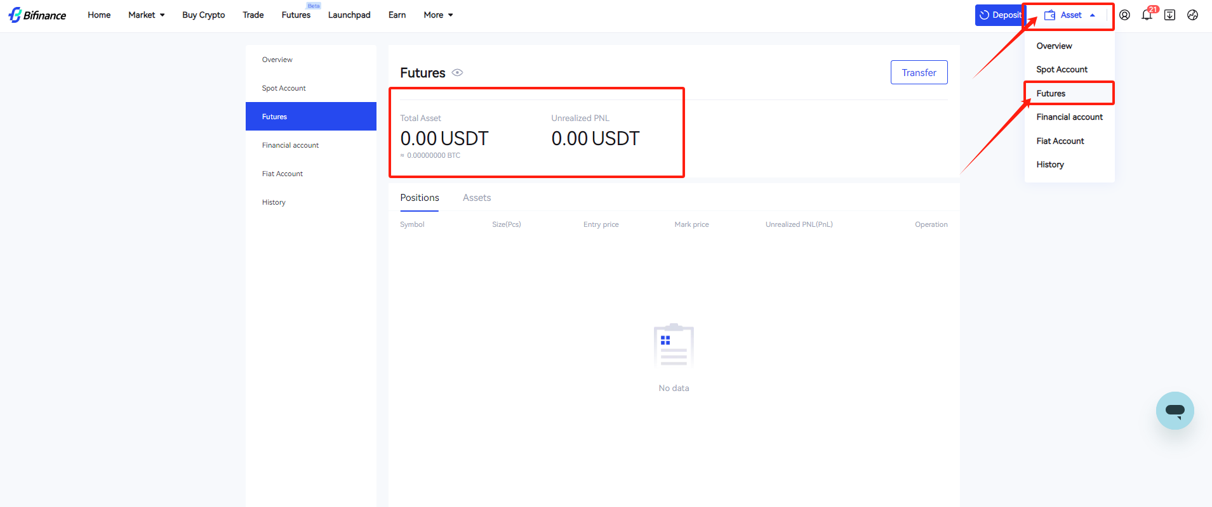
Task: Click the Bifinance logo
Action: (x=37, y=15)
